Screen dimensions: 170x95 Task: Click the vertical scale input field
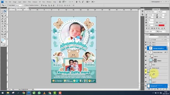tap(151, 17)
